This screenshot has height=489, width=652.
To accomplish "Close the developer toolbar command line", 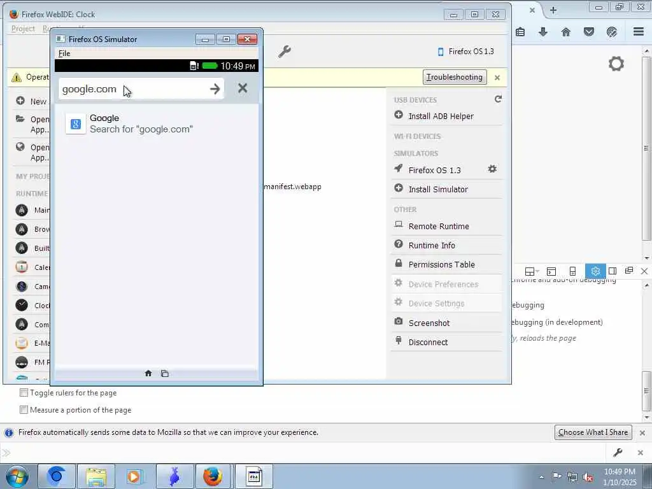I will (641, 453).
